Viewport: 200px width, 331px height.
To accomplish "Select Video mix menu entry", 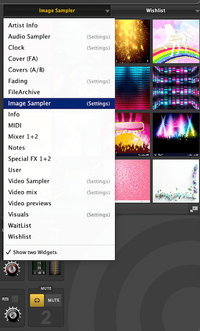I will point(22,192).
